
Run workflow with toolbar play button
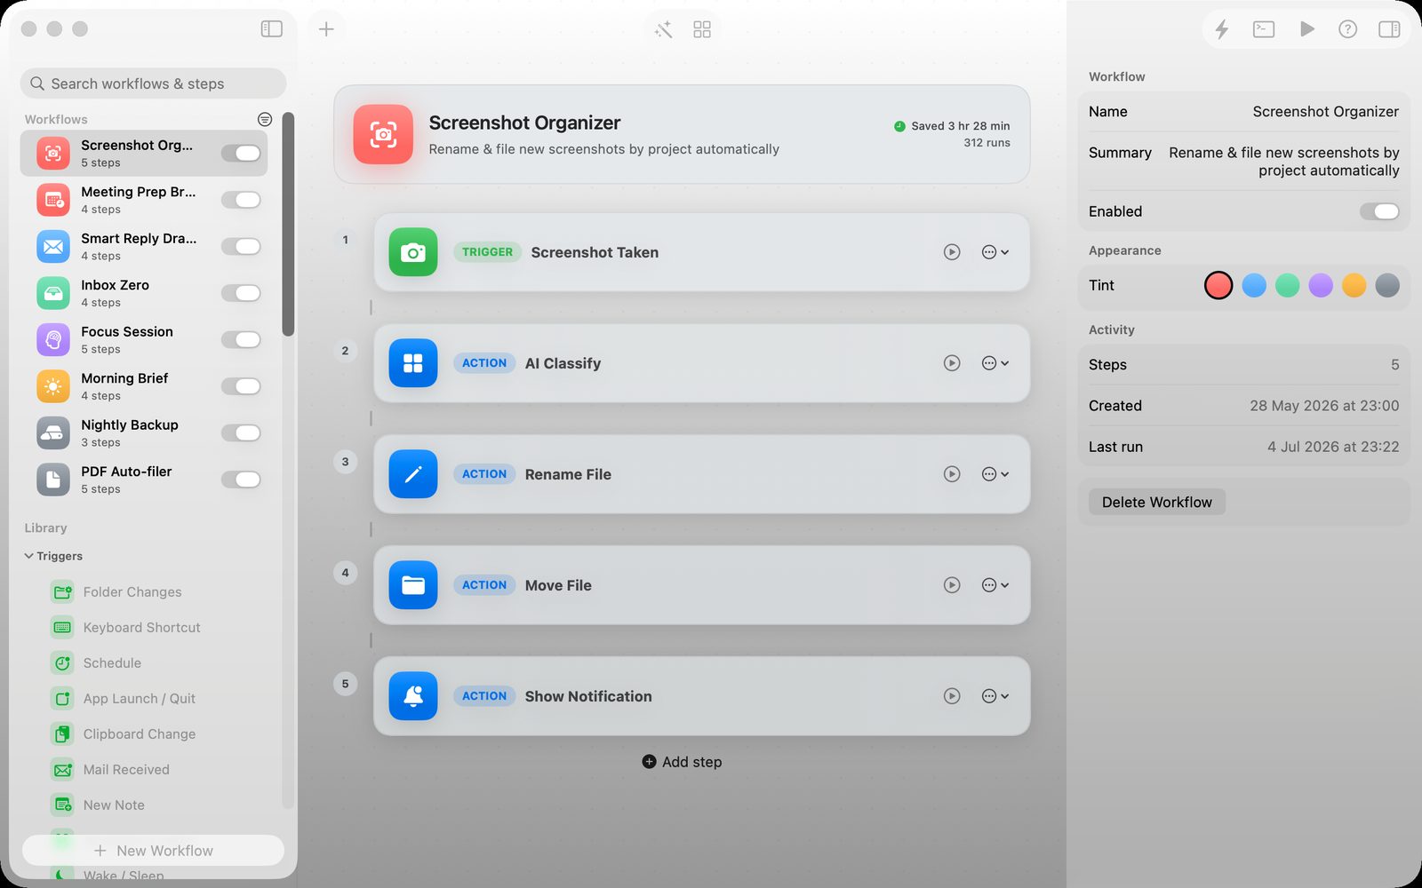coord(1306,29)
